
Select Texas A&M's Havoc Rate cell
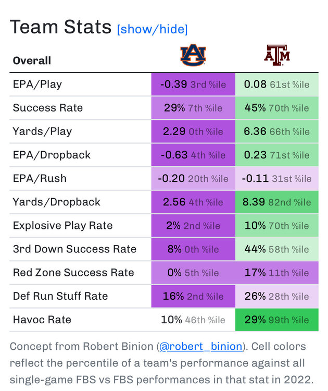click(x=276, y=320)
